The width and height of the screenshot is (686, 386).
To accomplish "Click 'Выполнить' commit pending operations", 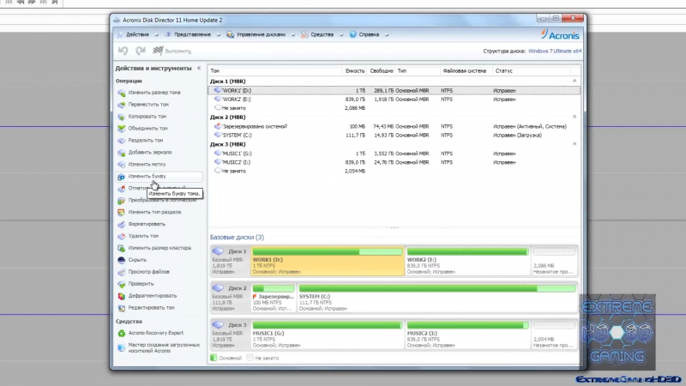I will [172, 51].
